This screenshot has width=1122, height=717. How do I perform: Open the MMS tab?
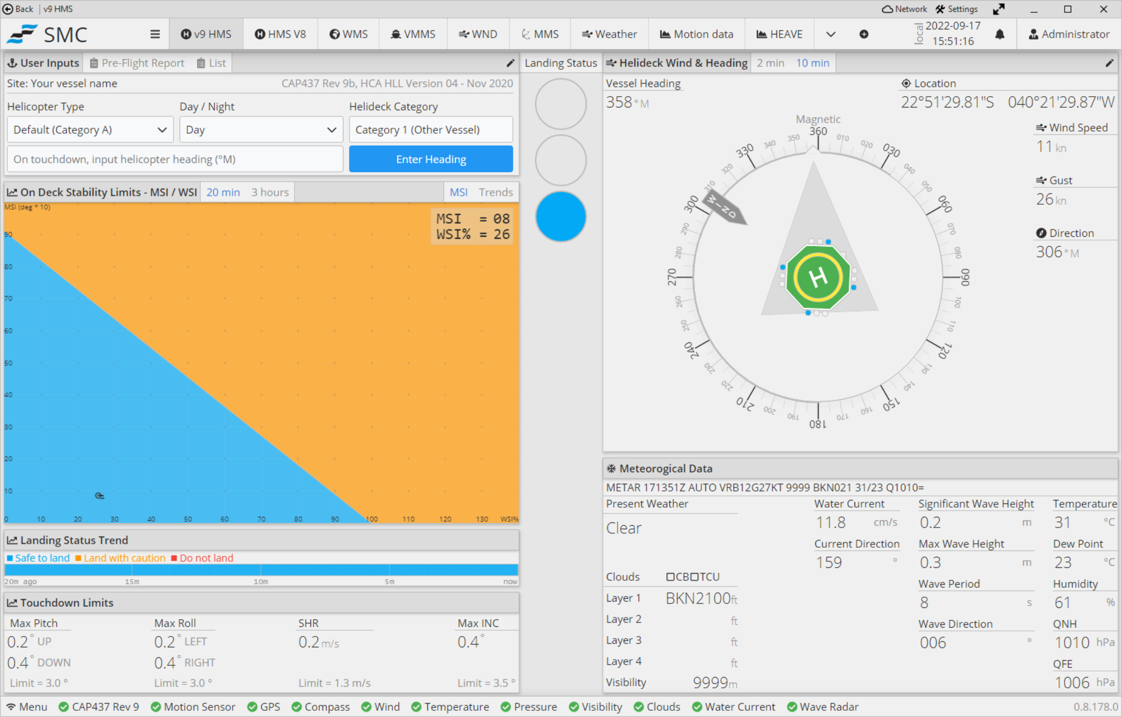point(540,34)
